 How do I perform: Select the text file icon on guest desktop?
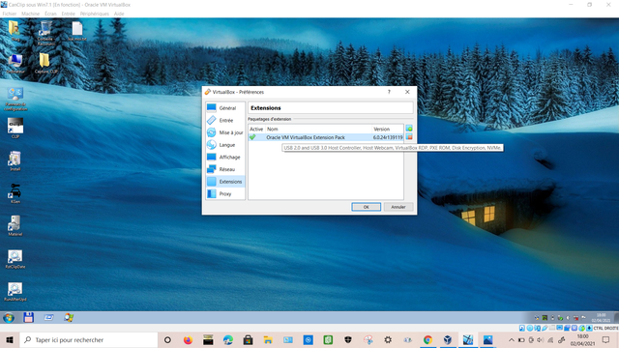pyautogui.click(x=77, y=31)
